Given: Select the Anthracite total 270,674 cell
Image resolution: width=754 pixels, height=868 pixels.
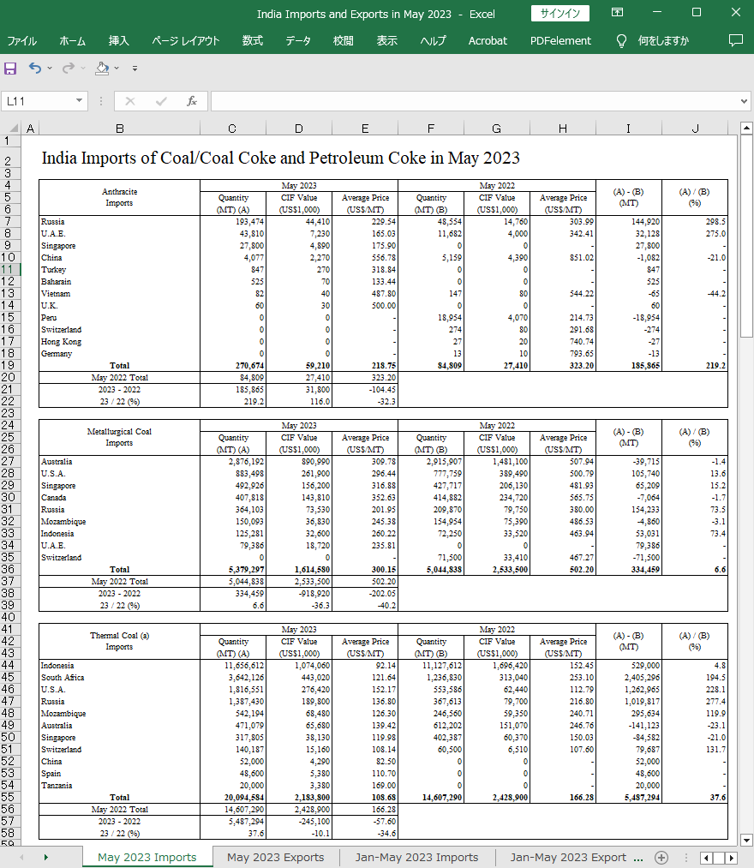Looking at the screenshot, I should point(233,365).
